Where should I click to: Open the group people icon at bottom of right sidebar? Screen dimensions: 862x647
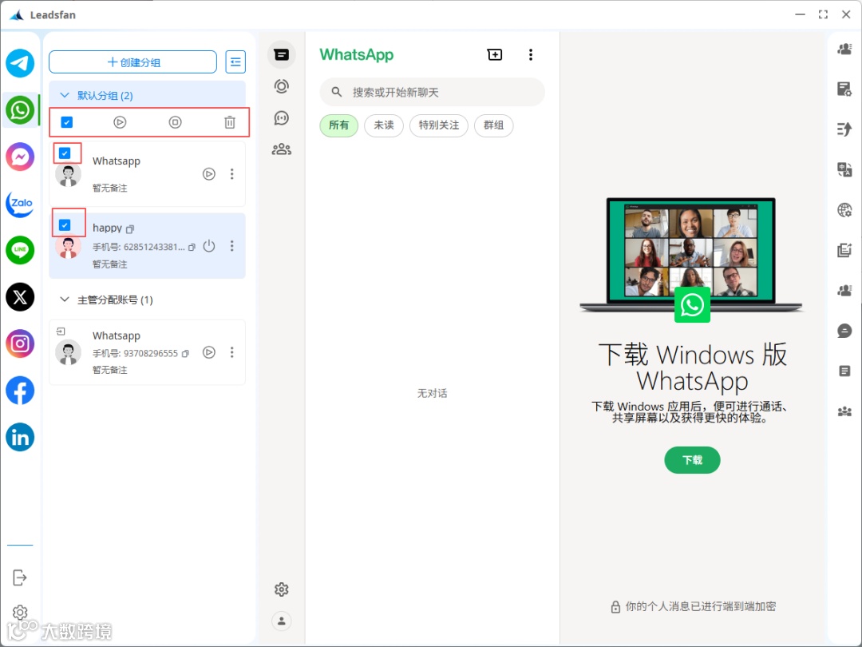click(844, 411)
